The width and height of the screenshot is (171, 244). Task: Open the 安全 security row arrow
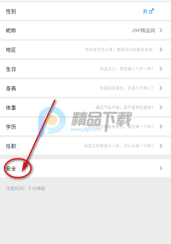[161, 168]
